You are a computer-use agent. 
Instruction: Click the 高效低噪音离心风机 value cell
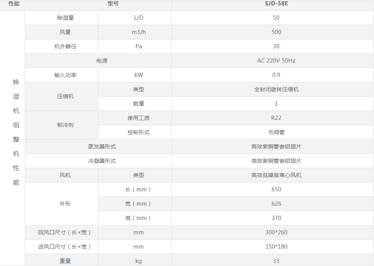coord(276,175)
